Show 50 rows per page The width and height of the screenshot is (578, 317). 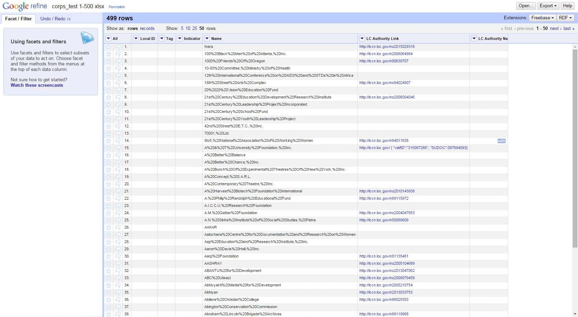[202, 29]
